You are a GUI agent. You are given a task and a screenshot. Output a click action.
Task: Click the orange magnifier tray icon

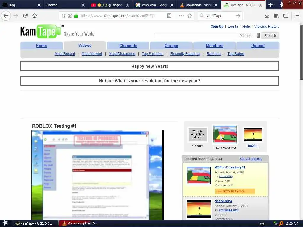(281, 223)
